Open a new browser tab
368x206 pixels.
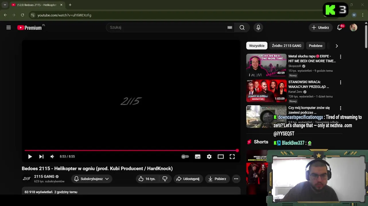pyautogui.click(x=70, y=5)
